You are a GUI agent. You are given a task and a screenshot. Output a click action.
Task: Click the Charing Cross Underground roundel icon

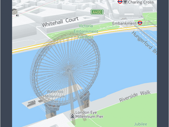pos(120,2)
